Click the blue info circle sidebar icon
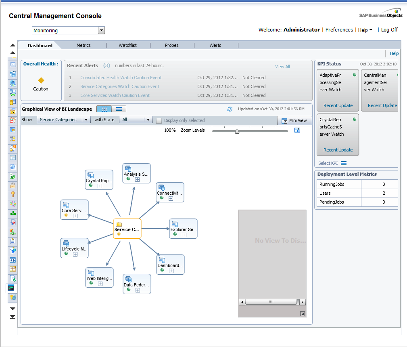The height and width of the screenshot is (347, 407). 13,167
